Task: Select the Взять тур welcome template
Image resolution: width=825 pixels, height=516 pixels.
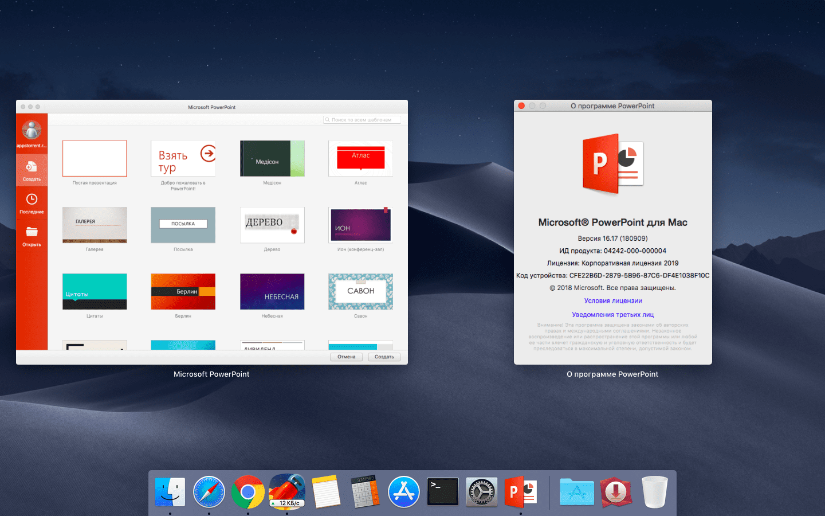Action: click(183, 158)
